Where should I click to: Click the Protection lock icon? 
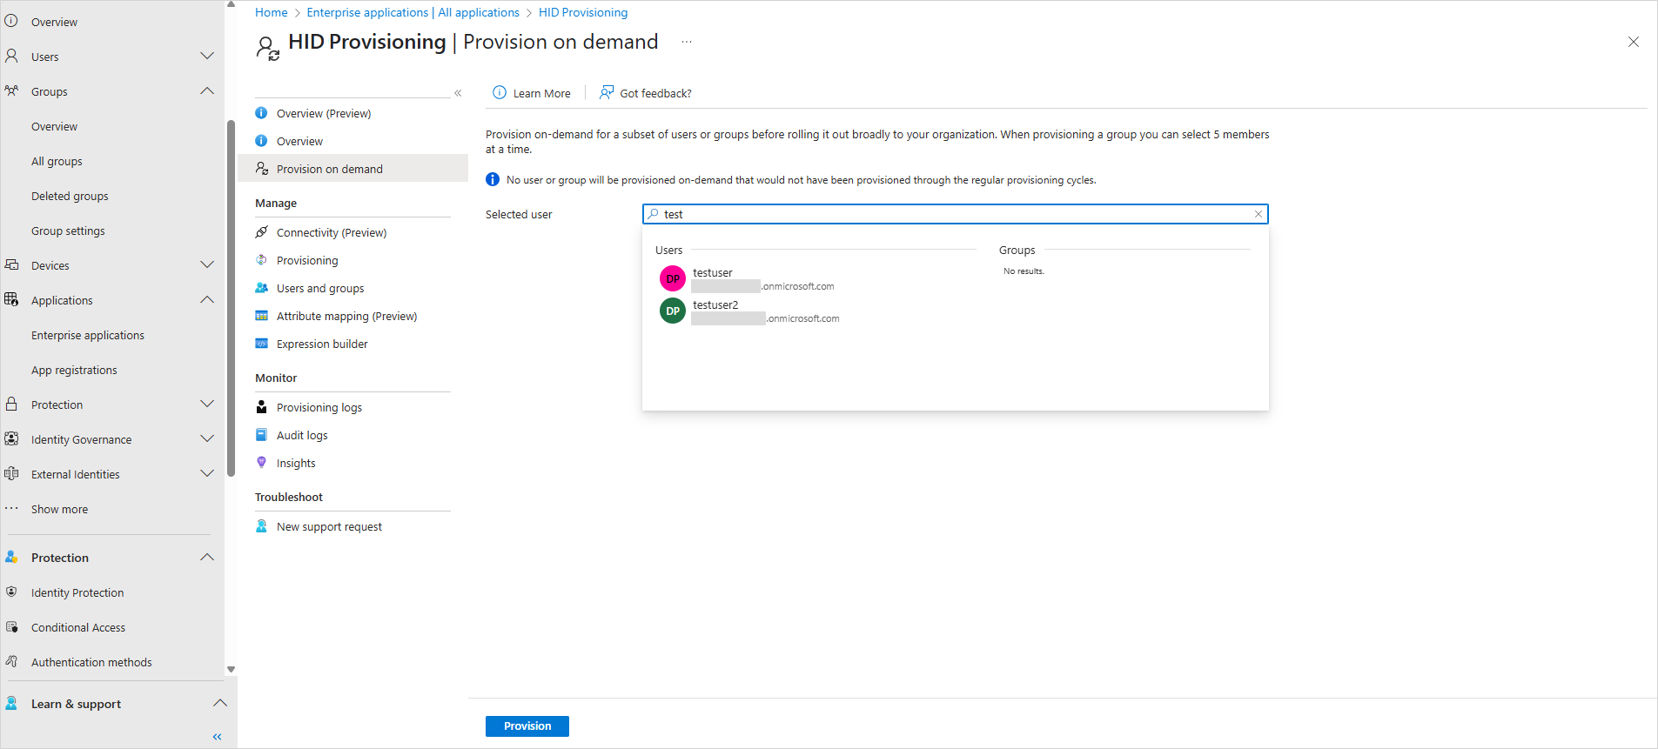11,404
